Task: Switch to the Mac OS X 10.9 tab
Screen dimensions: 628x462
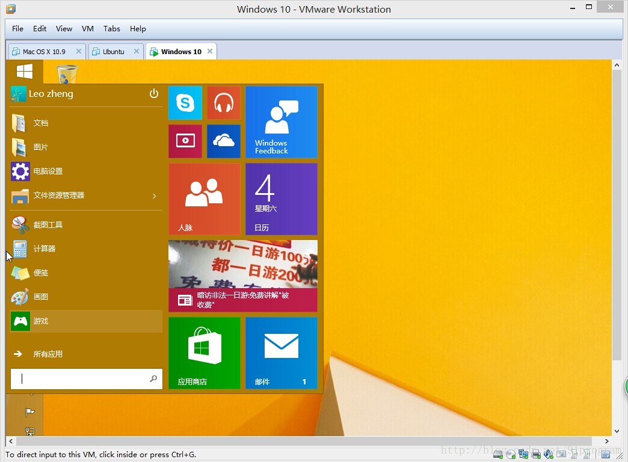Action: pos(43,52)
